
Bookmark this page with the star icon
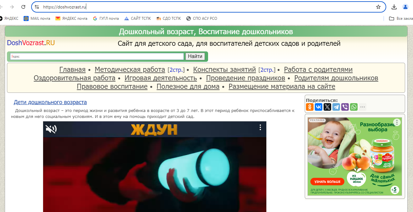(378, 7)
